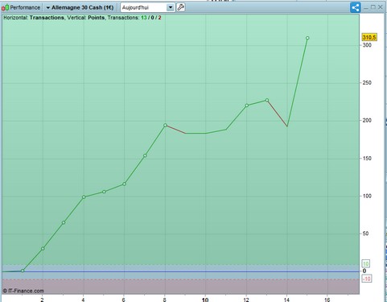Screen dimensions: 387x302
Task: Click the Horizontal: Transactions label
Action: [34, 18]
